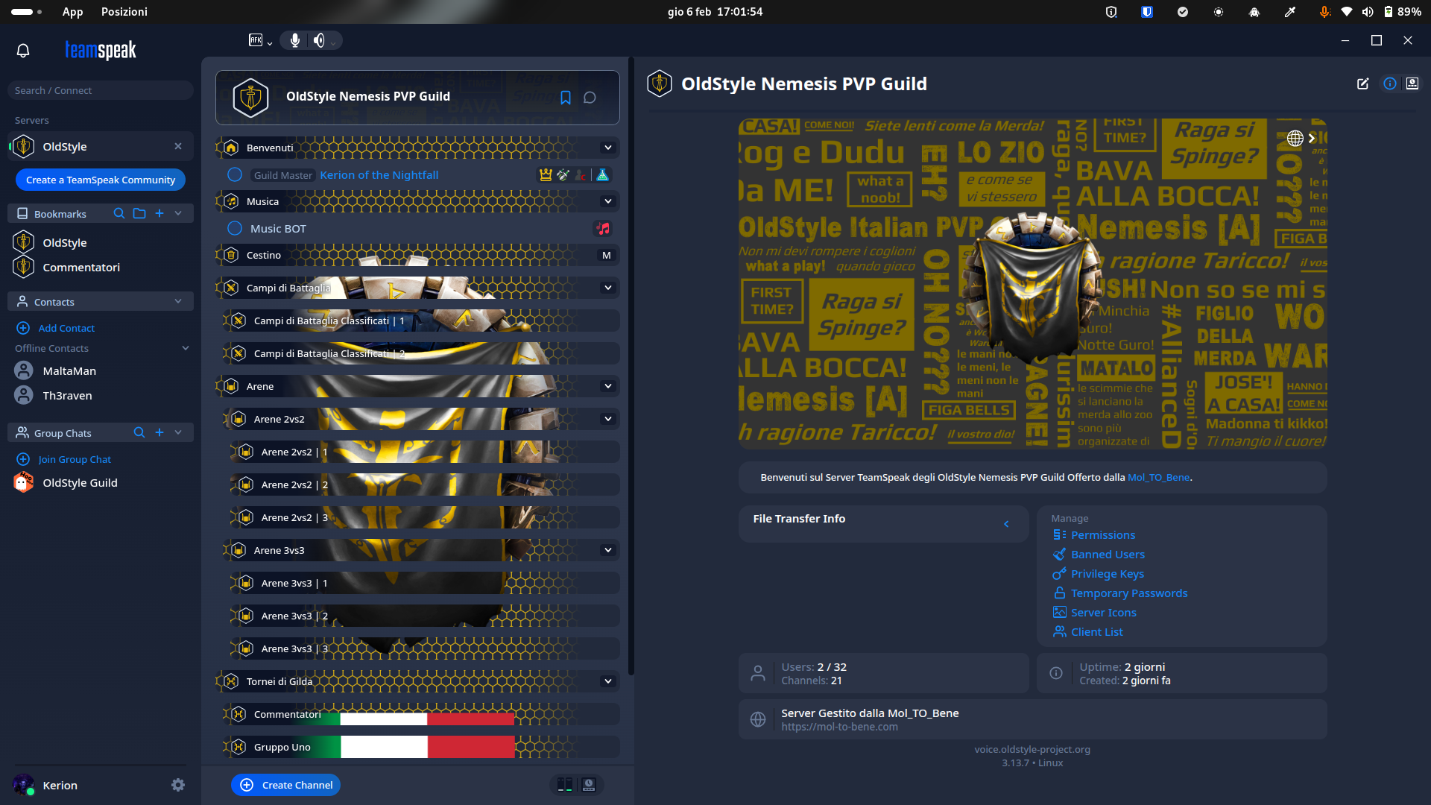This screenshot has height=805, width=1431.
Task: Search bookmarks magnifier icon
Action: click(119, 213)
